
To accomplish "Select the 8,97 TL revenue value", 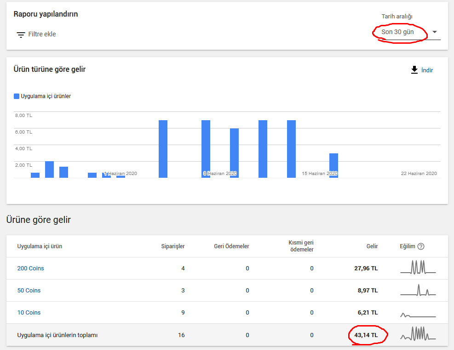I will pyautogui.click(x=368, y=290).
